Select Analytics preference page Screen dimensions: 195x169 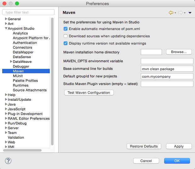pos(20,33)
